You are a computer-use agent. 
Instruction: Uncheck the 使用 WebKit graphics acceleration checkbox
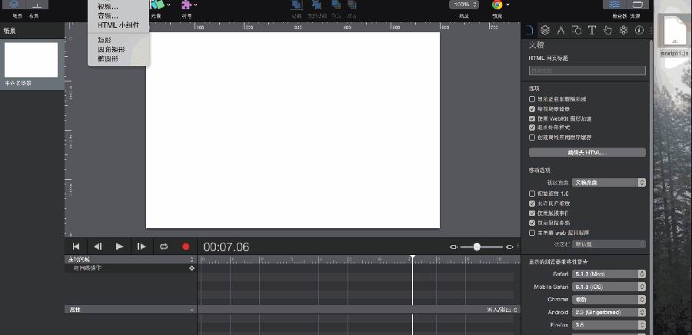(x=532, y=118)
